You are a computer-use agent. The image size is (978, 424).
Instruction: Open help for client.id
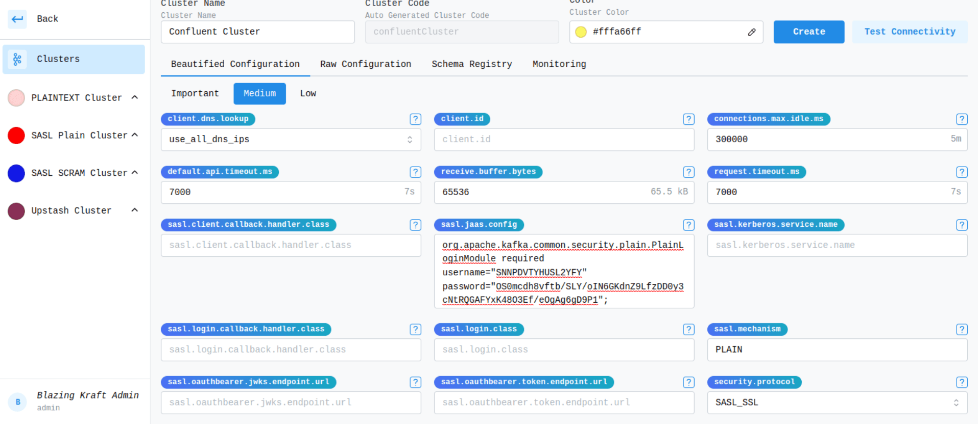pyautogui.click(x=688, y=119)
